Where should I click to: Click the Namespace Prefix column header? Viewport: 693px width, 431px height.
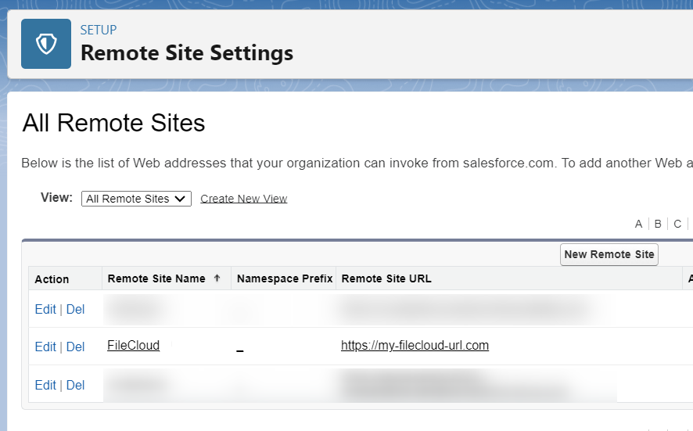point(284,278)
